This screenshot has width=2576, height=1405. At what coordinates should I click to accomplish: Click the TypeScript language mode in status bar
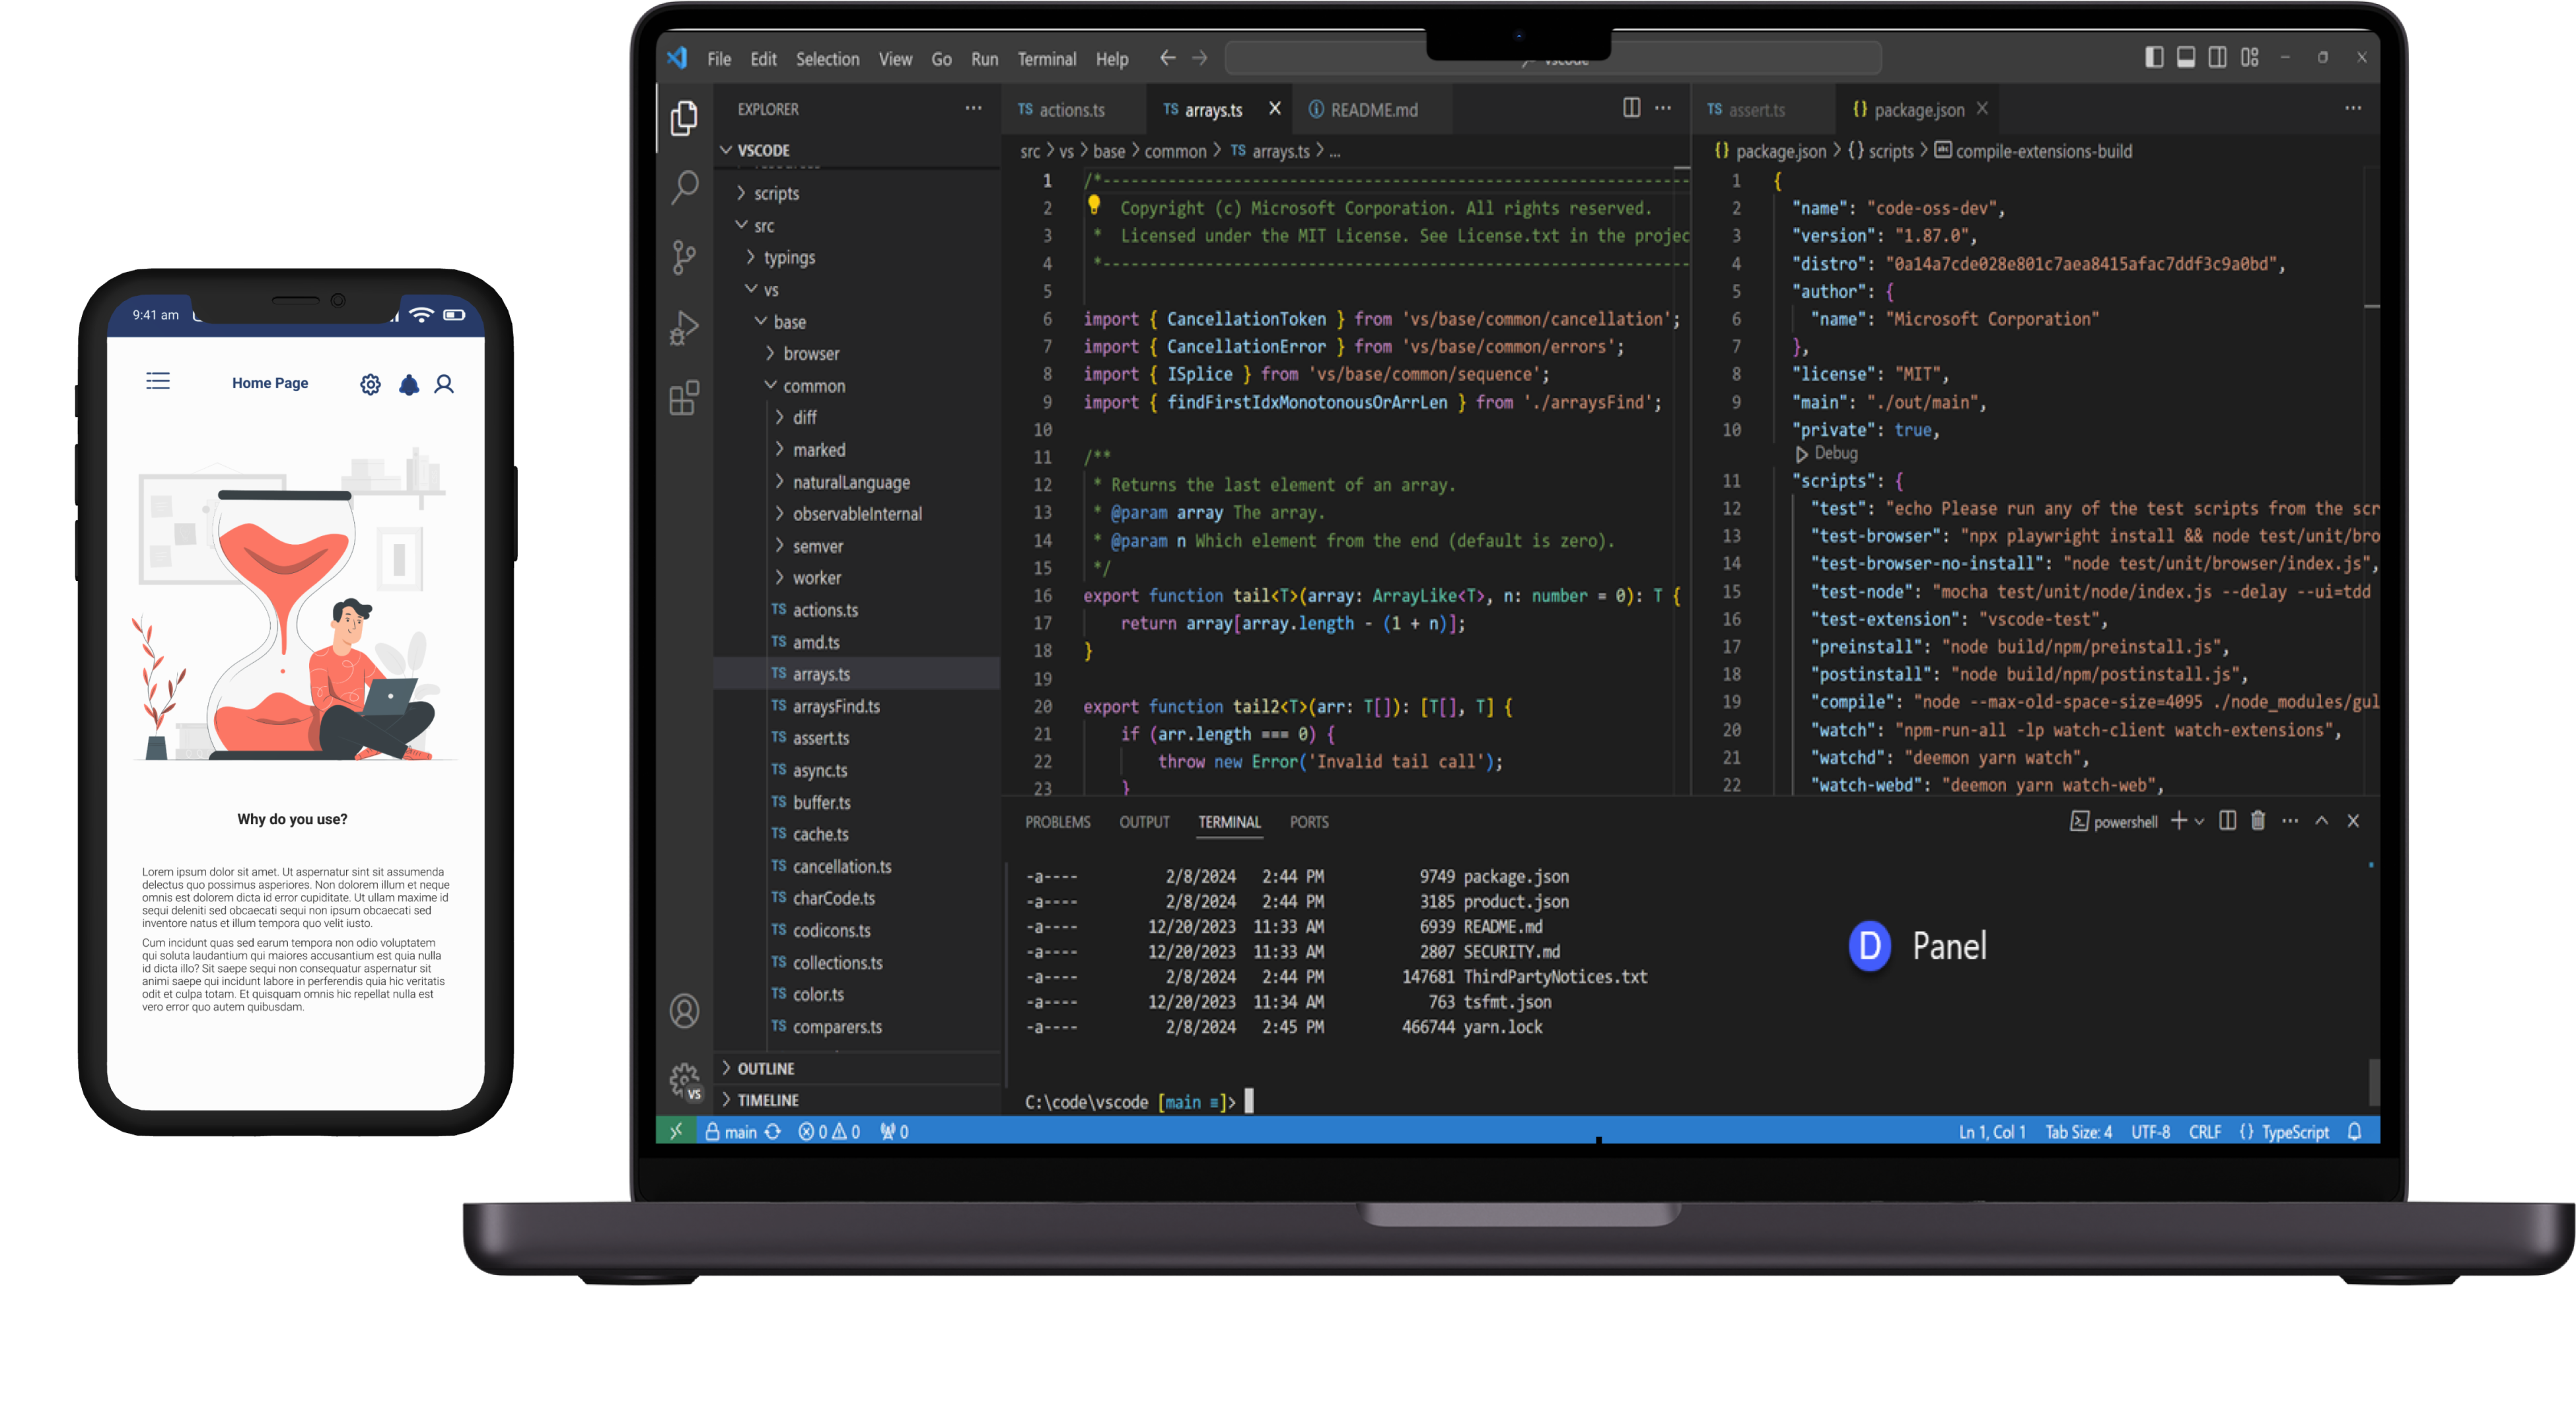click(2293, 1131)
